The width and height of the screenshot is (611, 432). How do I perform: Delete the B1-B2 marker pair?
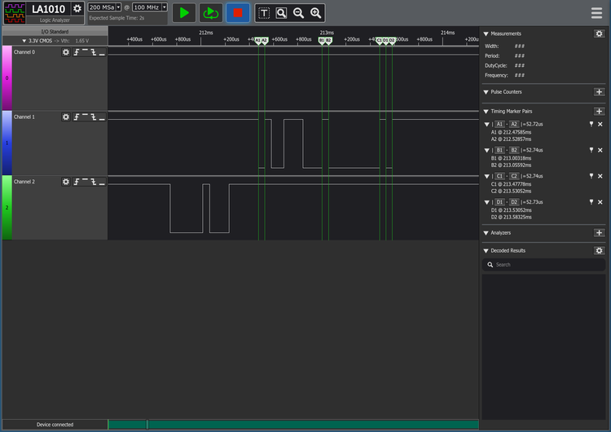click(600, 150)
